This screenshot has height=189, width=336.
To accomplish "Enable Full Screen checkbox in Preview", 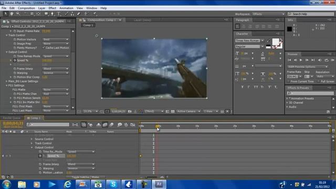I will click(319, 82).
